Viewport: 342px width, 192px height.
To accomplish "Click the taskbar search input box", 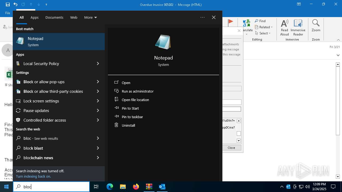I will tap(51, 187).
